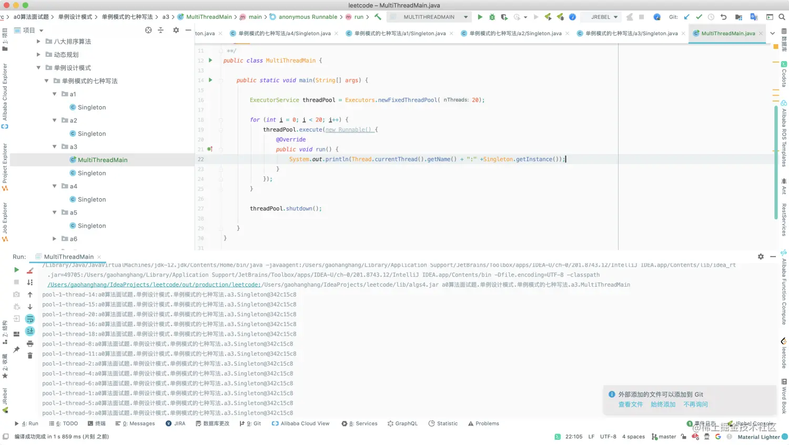Commit changes with the Git checkmark icon
The image size is (789, 445).
coord(699,17)
